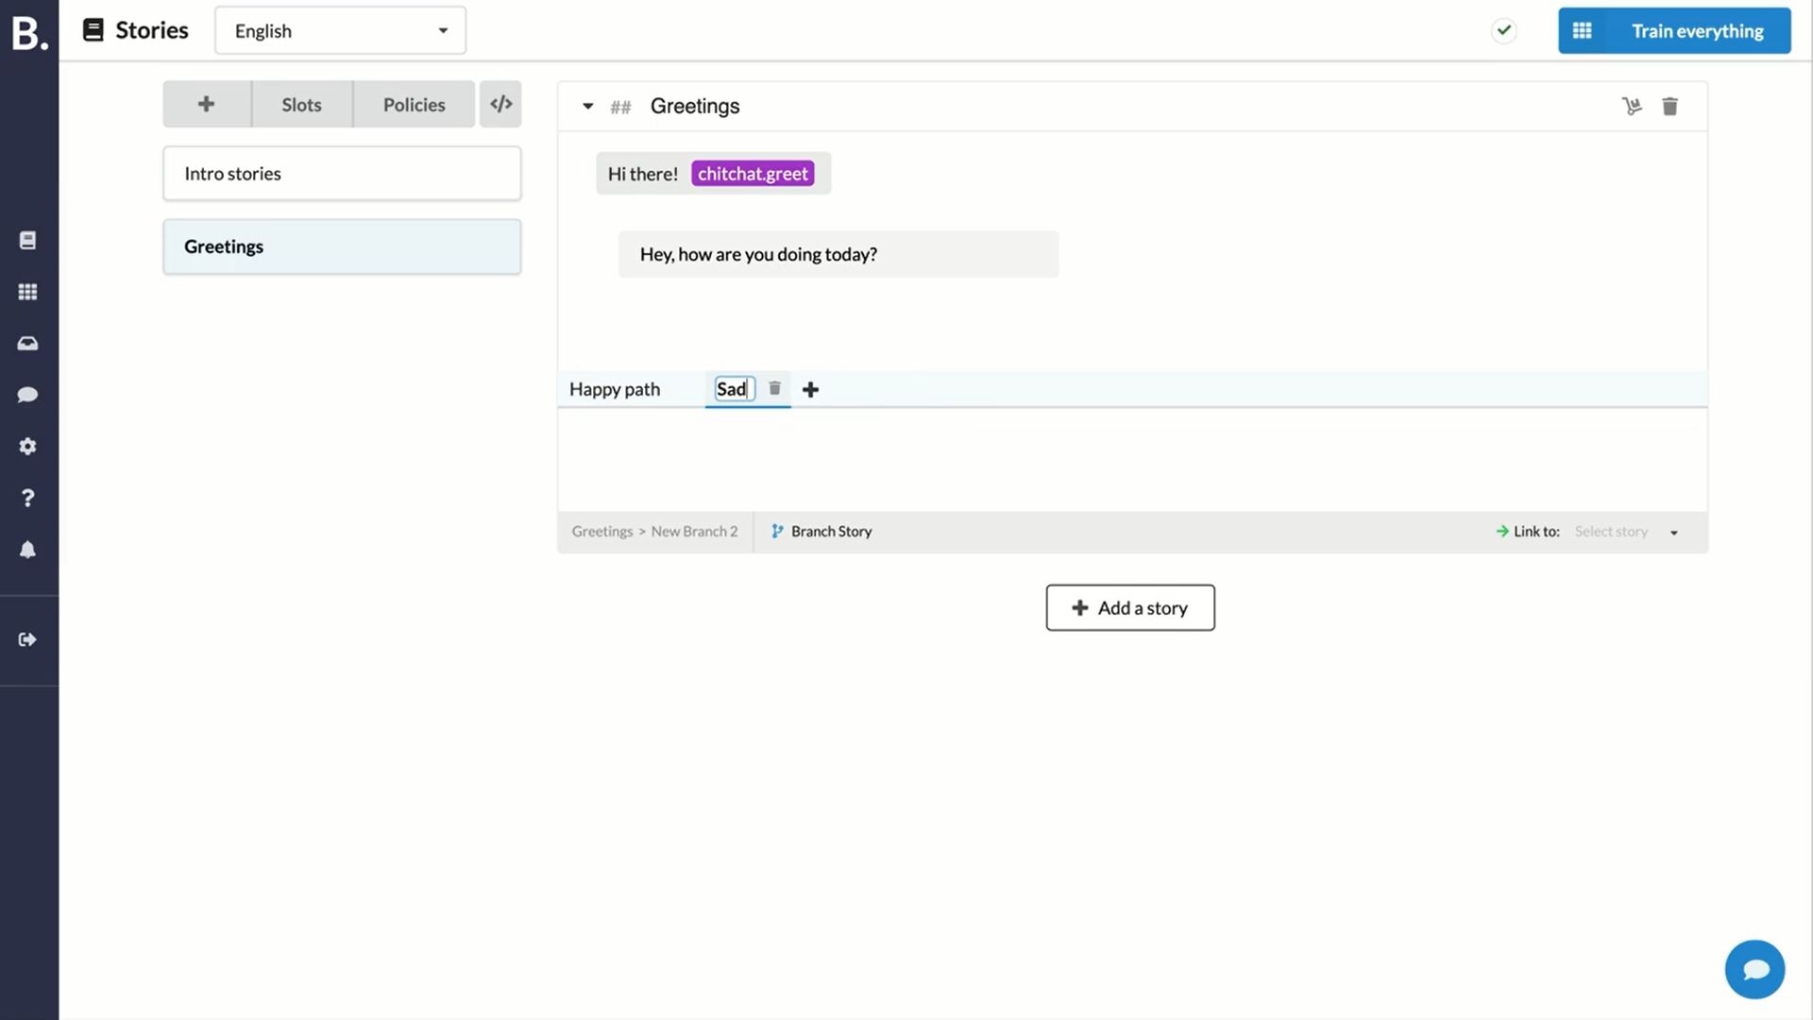Open settings gear in sidebar

(27, 446)
